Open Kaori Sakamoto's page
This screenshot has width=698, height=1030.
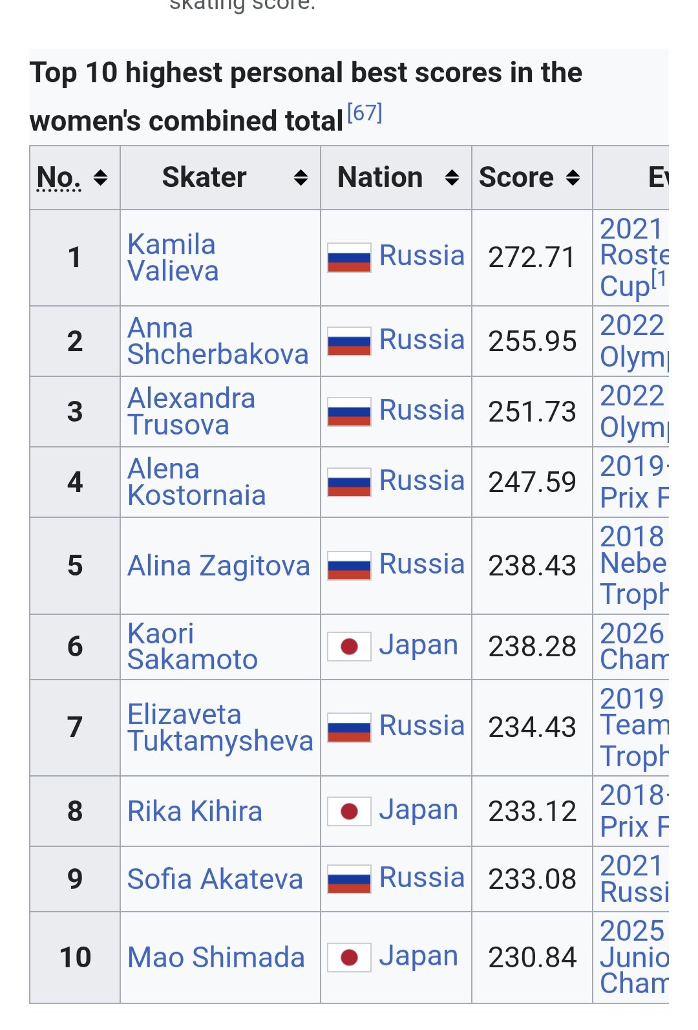192,646
